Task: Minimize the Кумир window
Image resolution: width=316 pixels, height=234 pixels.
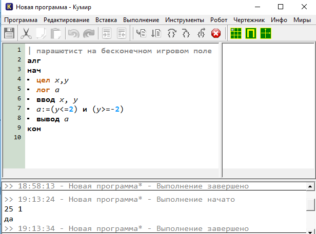Action: [258, 7]
